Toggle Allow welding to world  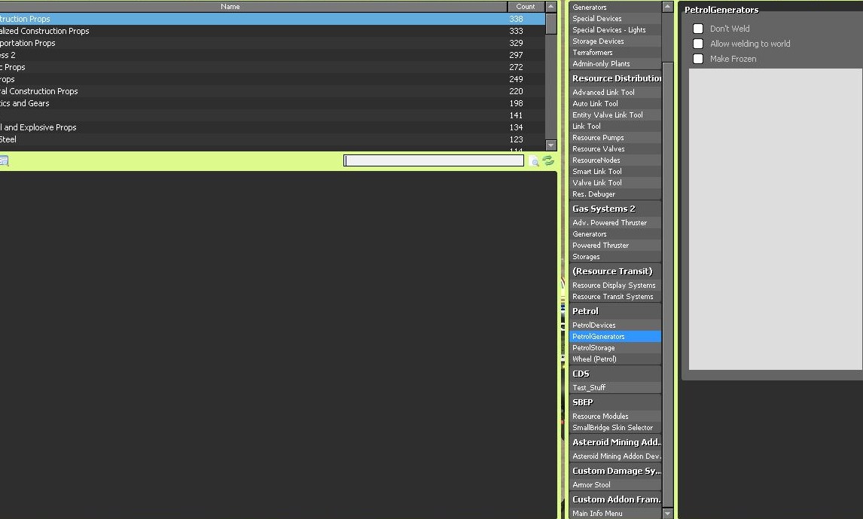pyautogui.click(x=698, y=44)
